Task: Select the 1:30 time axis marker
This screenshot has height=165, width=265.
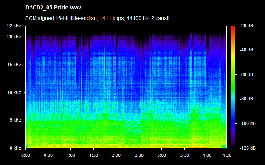Action: coord(93,155)
